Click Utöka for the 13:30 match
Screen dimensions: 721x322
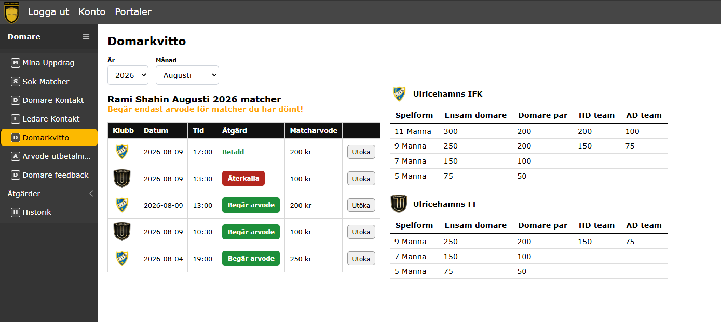pos(361,179)
